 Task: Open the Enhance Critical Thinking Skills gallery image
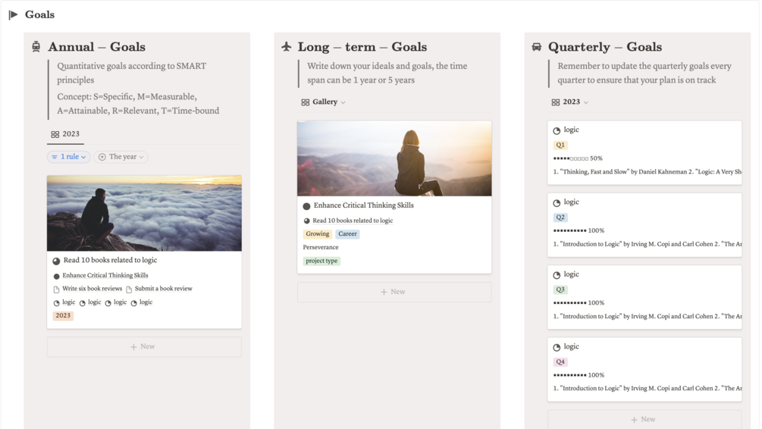pyautogui.click(x=394, y=158)
